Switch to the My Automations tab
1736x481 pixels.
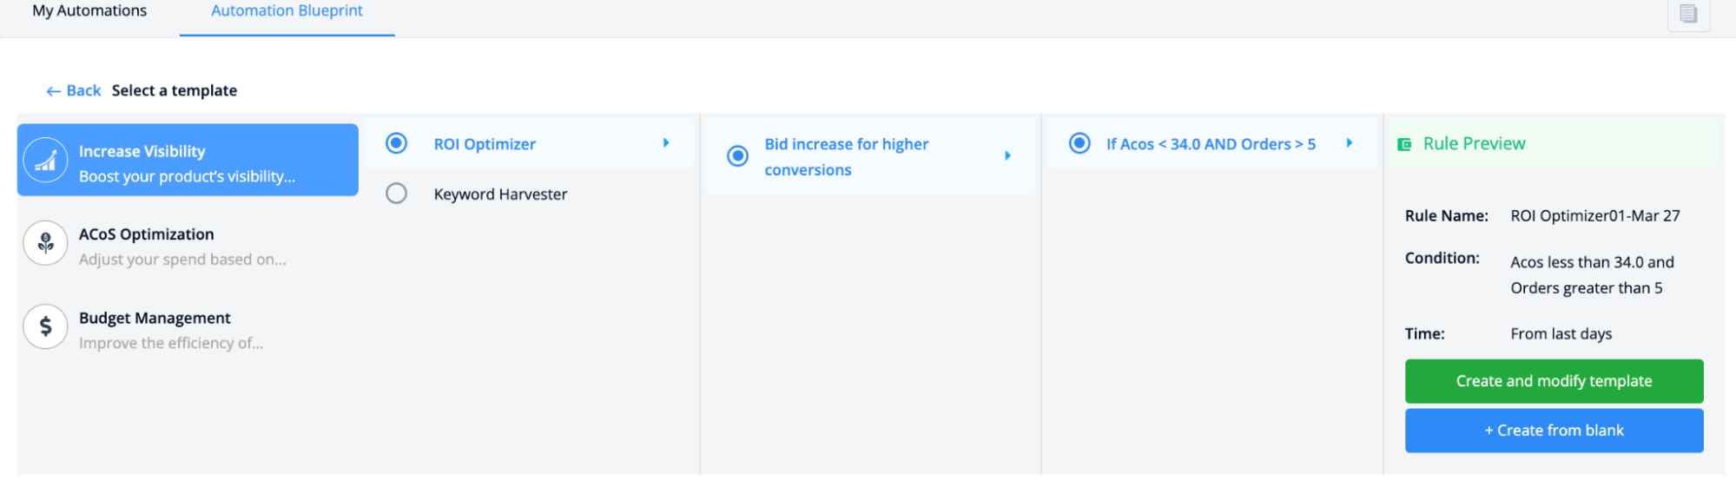click(x=89, y=11)
